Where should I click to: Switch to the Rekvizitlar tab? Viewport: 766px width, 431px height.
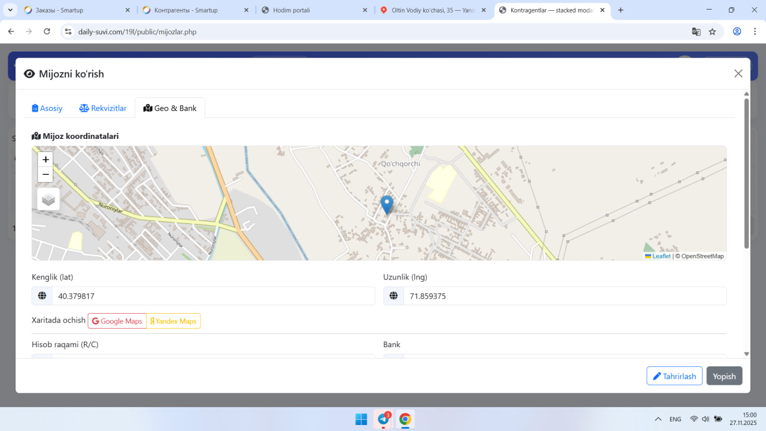point(103,108)
